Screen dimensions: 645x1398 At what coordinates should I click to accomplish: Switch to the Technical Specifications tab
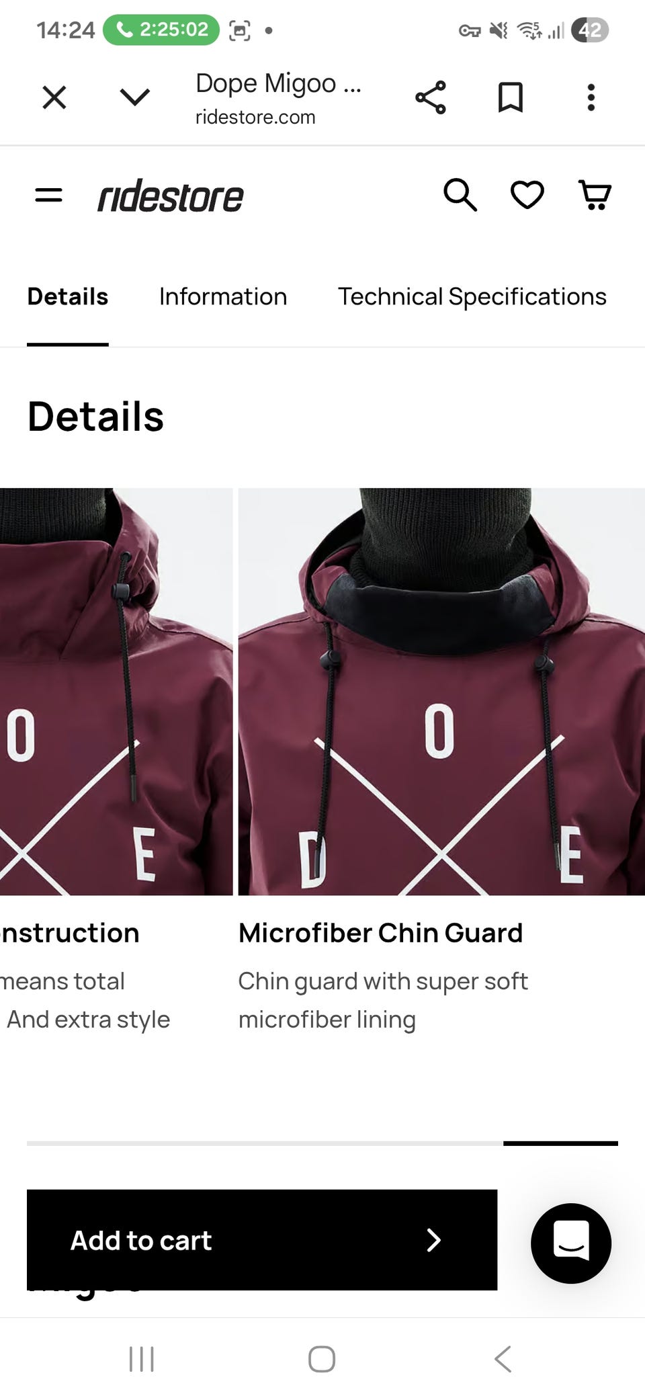click(x=472, y=296)
